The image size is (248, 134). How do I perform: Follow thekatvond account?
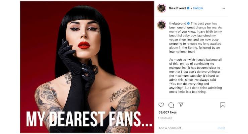tap(198, 8)
